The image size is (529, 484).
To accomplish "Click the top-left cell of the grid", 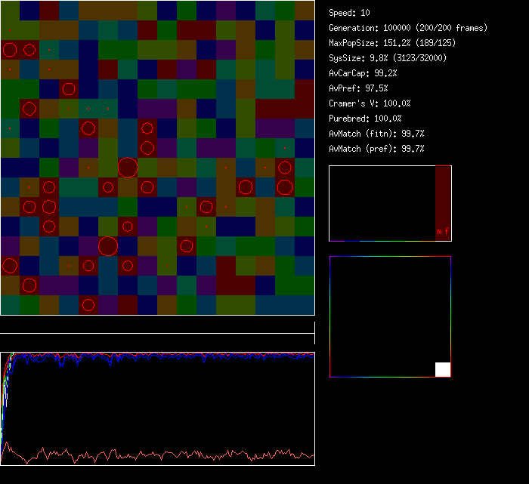I will [x=10, y=11].
